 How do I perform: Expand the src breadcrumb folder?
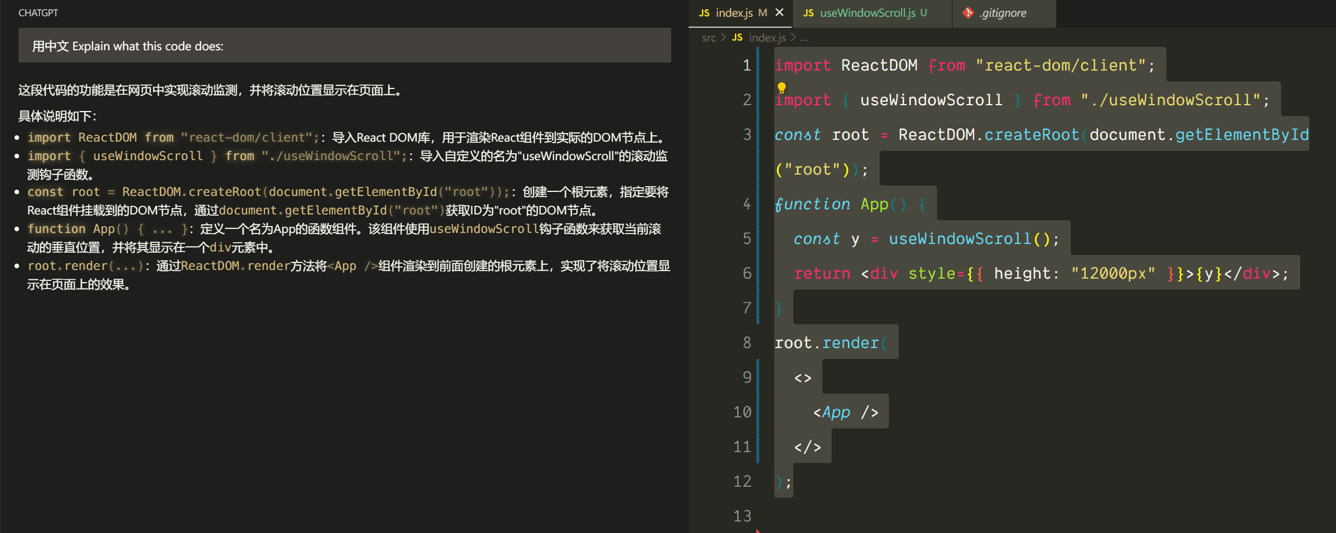coord(709,38)
